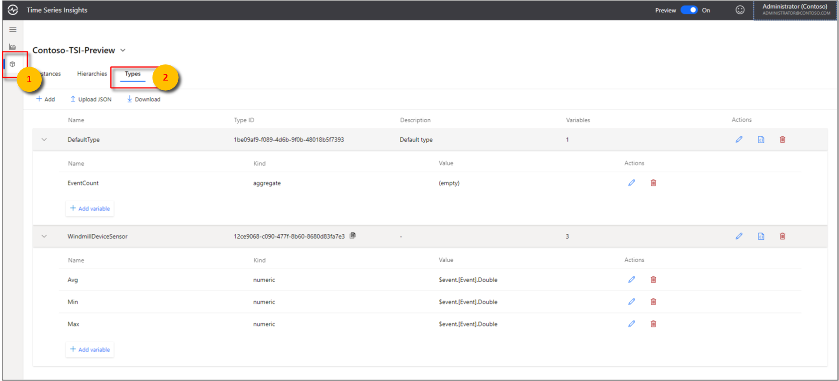Image resolution: width=839 pixels, height=381 pixels.
Task: Open the Analyze chart view icon
Action: (13, 47)
